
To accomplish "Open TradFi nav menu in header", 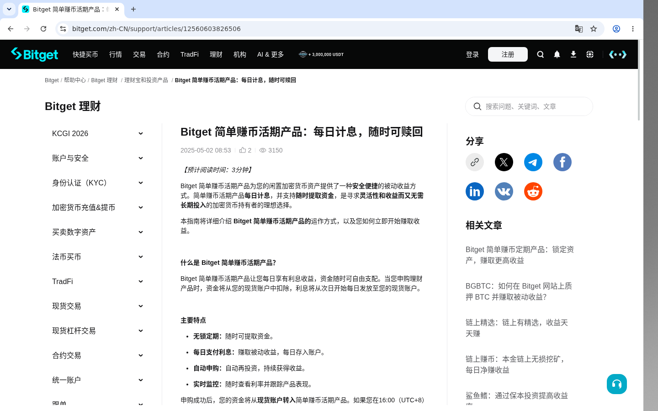I will [x=190, y=54].
